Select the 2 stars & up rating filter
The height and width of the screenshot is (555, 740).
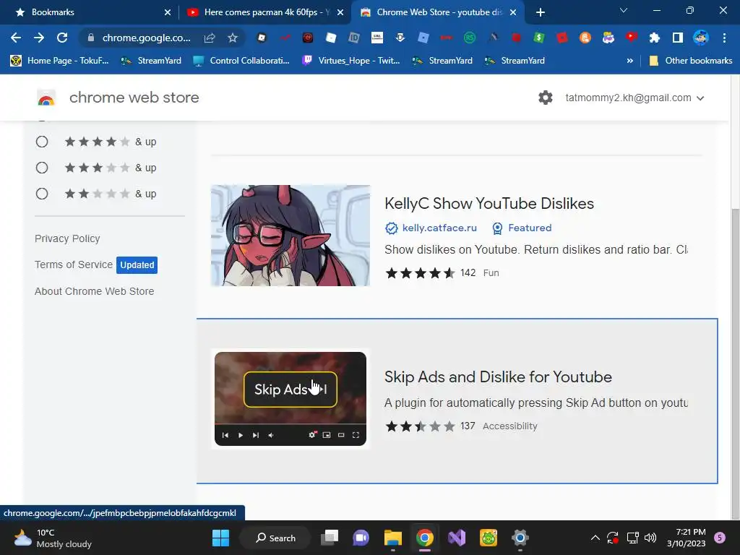[x=42, y=194]
